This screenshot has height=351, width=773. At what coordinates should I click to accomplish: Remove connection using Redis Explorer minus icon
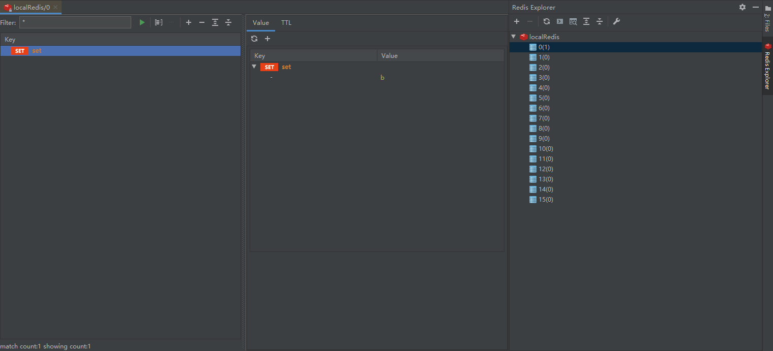point(530,21)
